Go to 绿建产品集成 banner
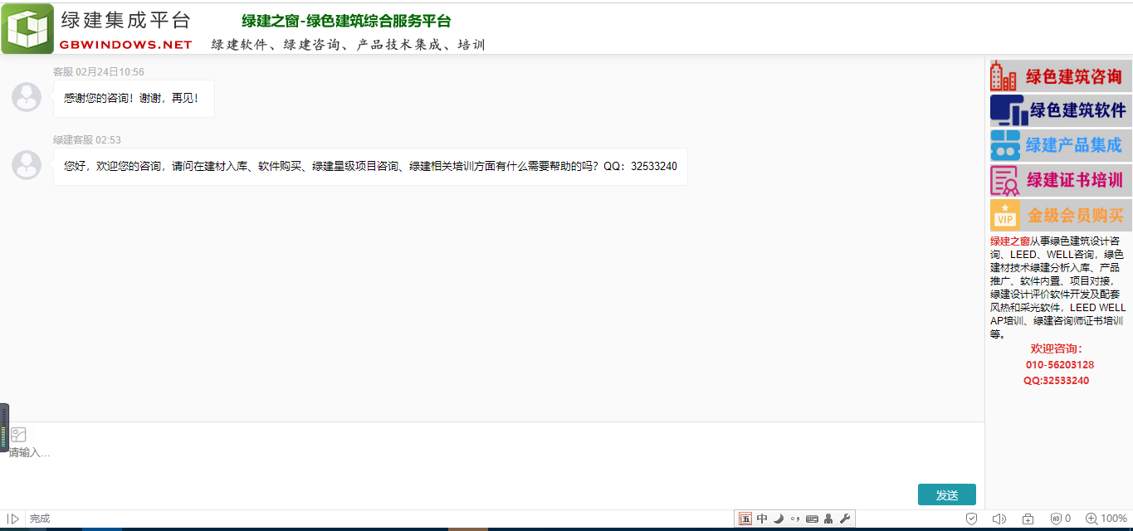This screenshot has height=531, width=1133. tap(1060, 145)
